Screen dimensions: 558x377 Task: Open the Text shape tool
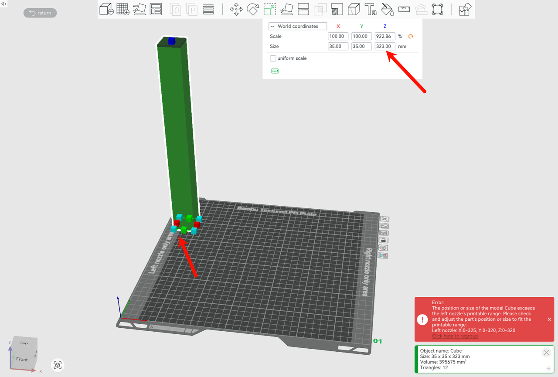pos(371,9)
